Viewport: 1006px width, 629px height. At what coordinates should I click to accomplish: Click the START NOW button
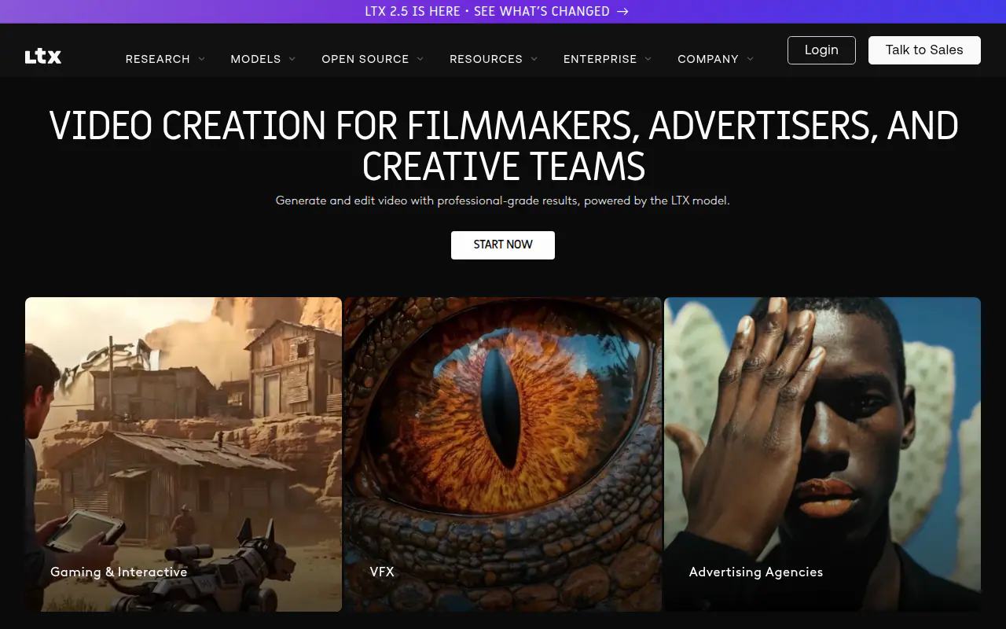point(503,245)
